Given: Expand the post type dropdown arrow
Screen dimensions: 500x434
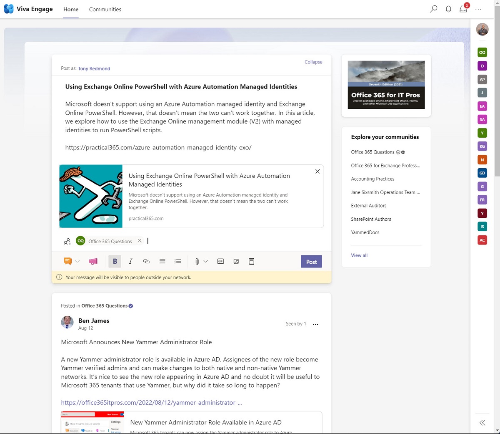Looking at the screenshot, I should [x=77, y=261].
